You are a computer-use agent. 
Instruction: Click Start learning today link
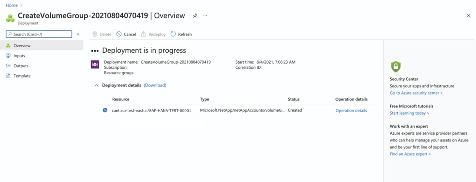tap(409, 113)
